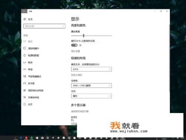Click the red icon on the taskbar
Viewport: 186px width, 140px height.
coord(26,138)
